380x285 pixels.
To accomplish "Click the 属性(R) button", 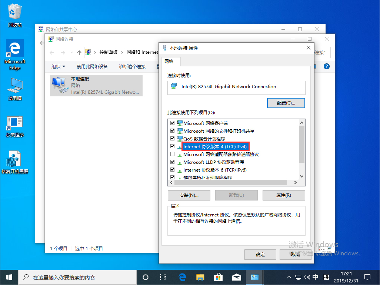I will (x=284, y=195).
